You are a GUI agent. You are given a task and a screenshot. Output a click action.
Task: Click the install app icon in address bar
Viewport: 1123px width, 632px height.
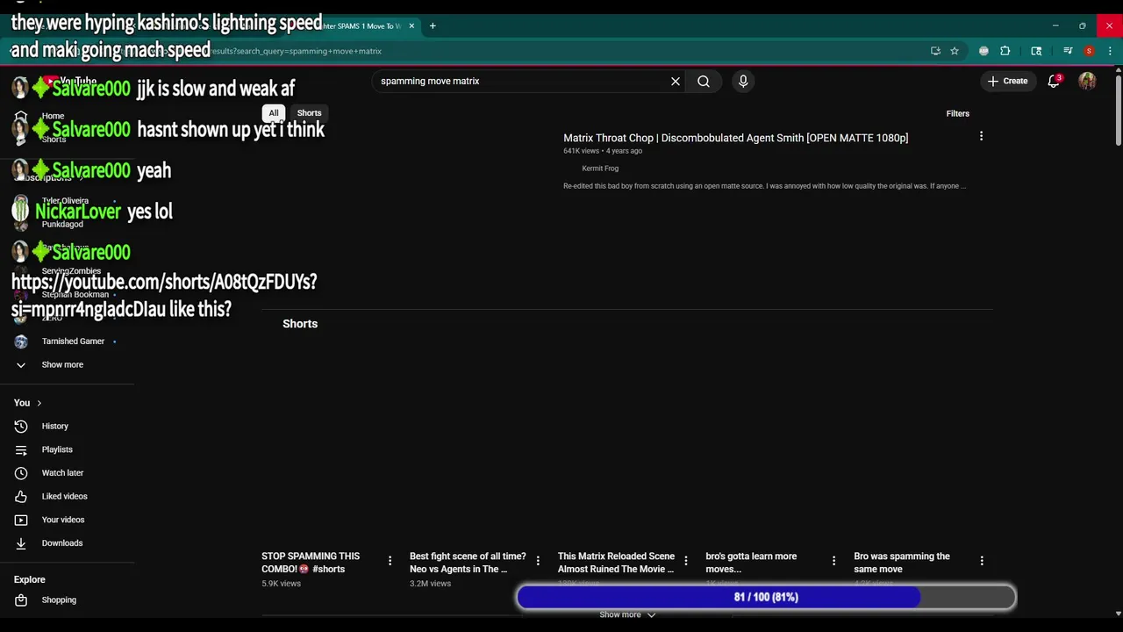[935, 51]
